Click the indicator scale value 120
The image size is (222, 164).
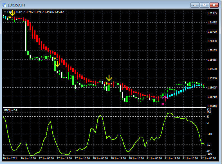coord(209,109)
